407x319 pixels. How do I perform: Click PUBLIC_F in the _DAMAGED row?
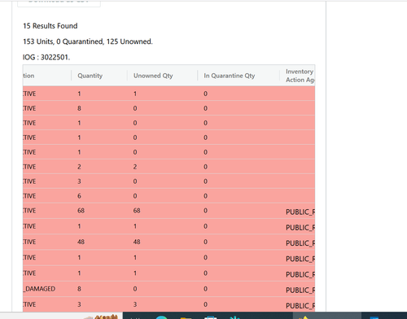(300, 290)
